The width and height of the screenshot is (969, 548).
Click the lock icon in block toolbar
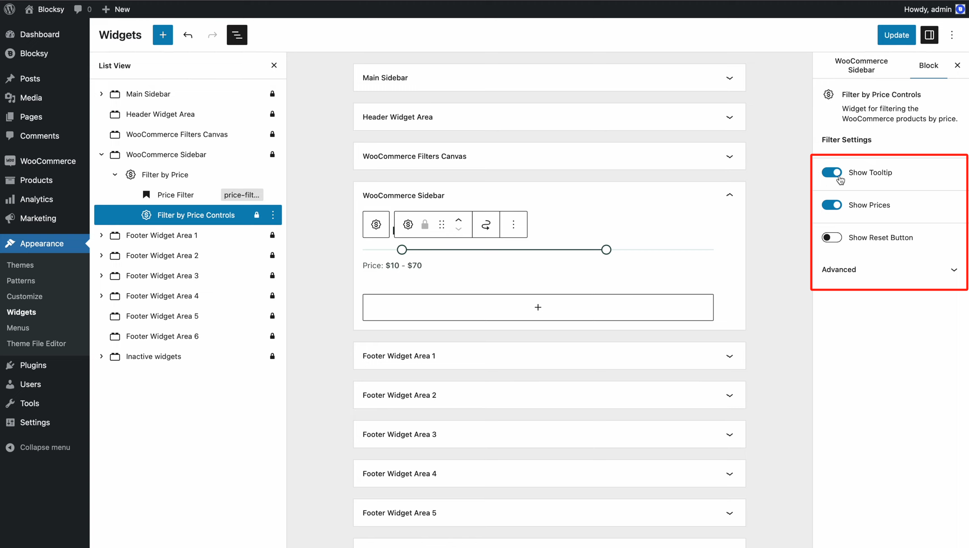click(x=425, y=225)
